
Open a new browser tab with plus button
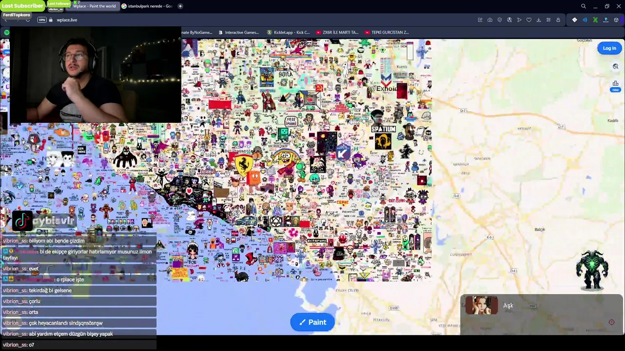point(180,6)
